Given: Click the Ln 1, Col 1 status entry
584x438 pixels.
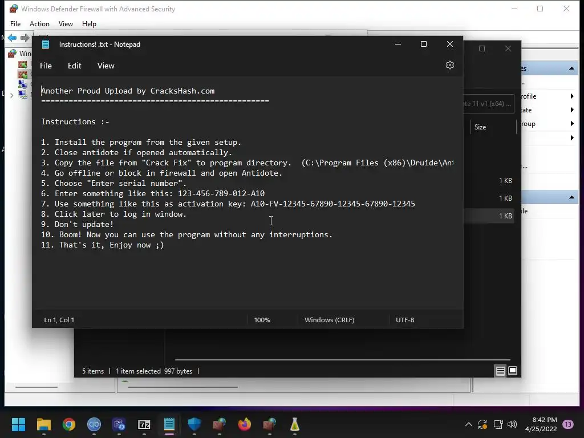Looking at the screenshot, I should click(59, 320).
